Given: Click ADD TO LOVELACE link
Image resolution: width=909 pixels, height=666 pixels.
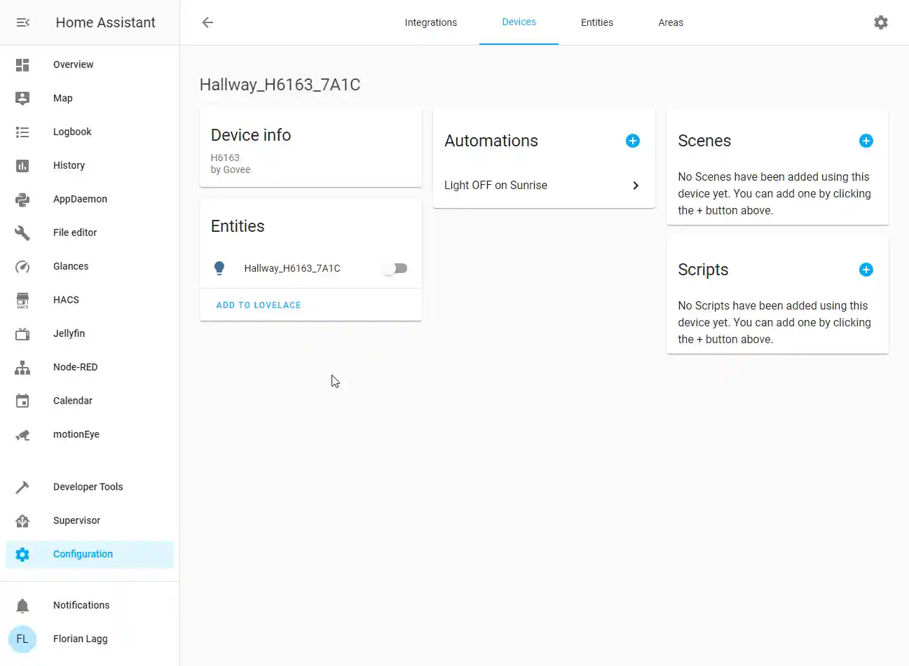Looking at the screenshot, I should pos(259,305).
